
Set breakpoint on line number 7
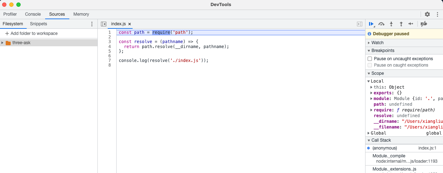tap(110, 61)
